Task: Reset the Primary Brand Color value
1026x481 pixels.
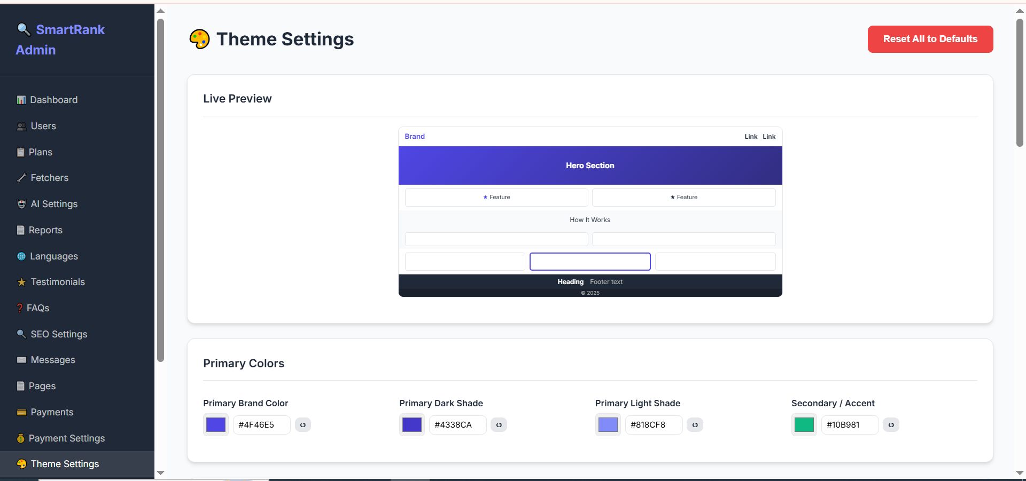Action: coord(303,425)
